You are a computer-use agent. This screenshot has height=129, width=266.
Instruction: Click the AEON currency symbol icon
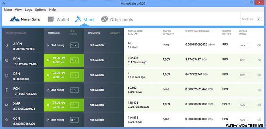[6, 45]
